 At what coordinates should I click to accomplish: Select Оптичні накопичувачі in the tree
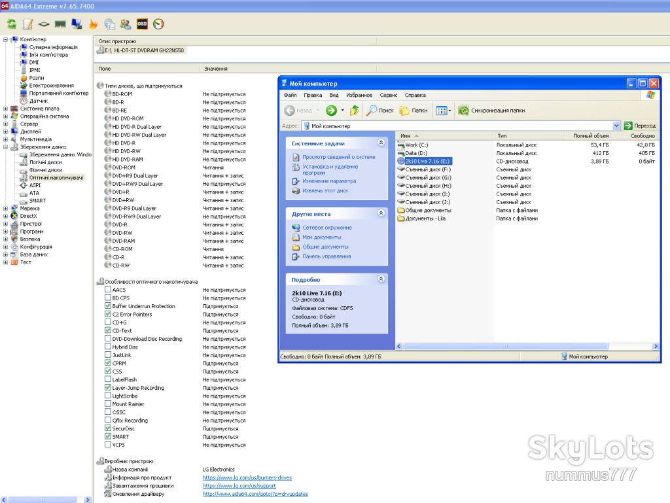[x=56, y=178]
